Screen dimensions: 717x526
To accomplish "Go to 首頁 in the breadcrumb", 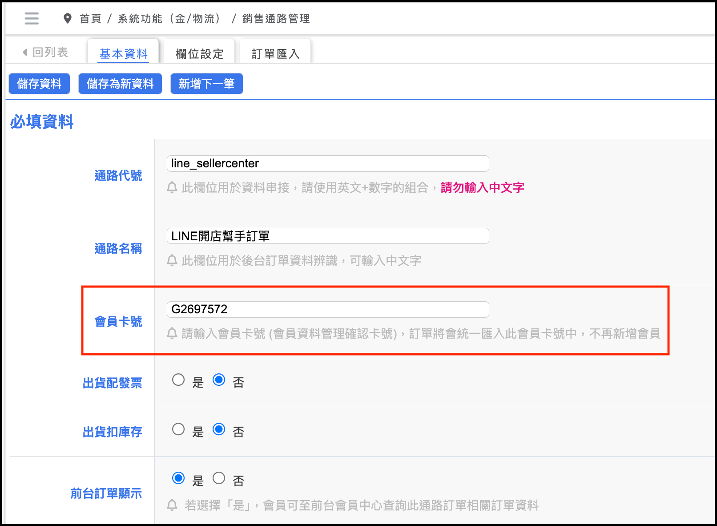I will 91,19.
